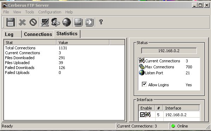Click the Ready status bar text
211x131 pixels.
7,126
